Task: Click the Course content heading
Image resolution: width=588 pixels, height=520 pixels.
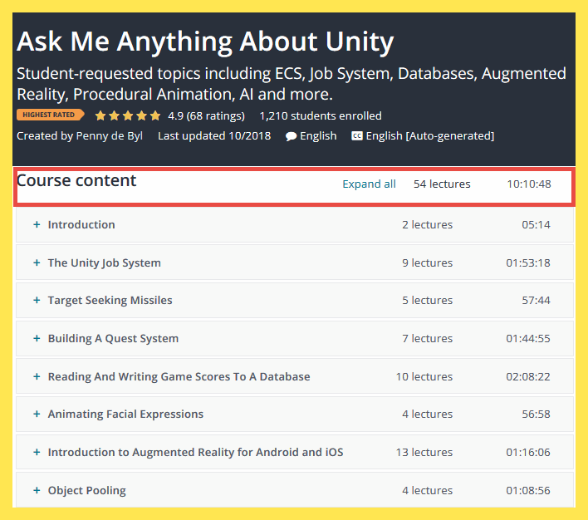Action: (x=76, y=180)
